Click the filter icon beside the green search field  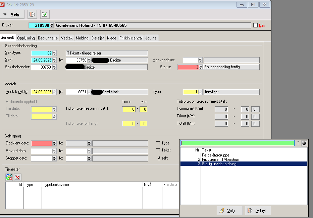tap(298, 143)
